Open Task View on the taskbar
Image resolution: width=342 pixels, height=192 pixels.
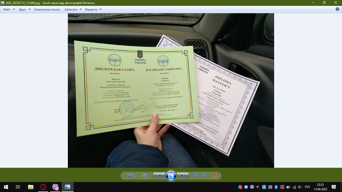click(18, 187)
